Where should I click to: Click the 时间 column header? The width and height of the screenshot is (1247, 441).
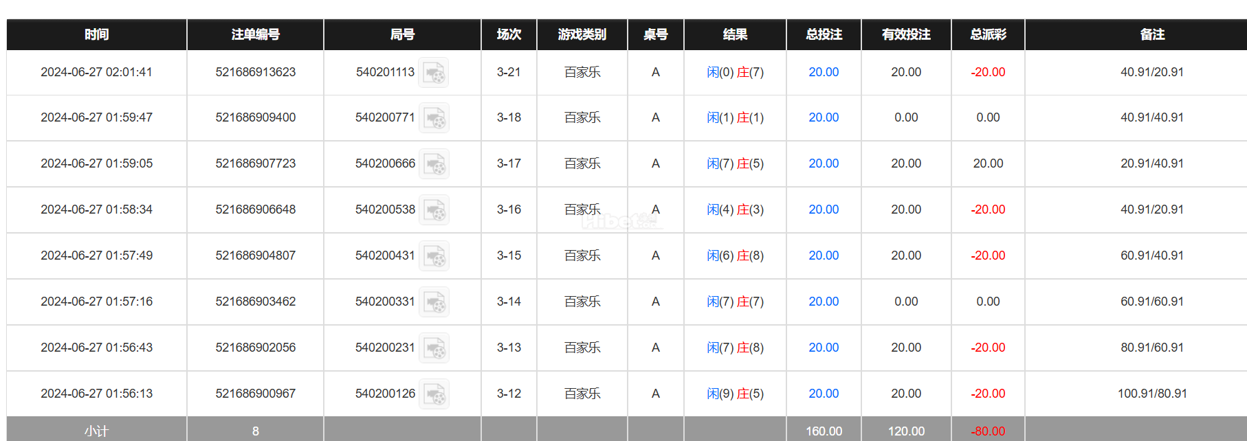point(97,34)
